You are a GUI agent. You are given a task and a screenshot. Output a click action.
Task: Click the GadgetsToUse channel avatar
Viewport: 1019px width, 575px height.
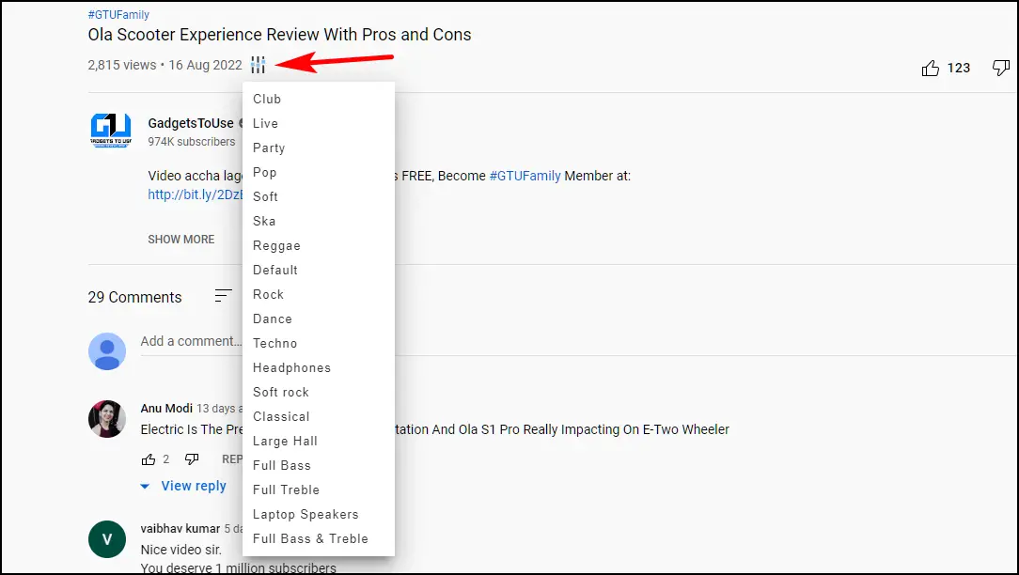[111, 130]
